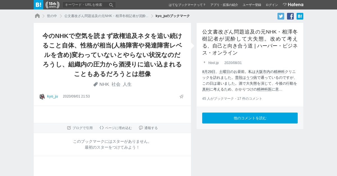Click ページに埋め込む embed button
Image resolution: width=337 pixels, height=176 pixels.
pyautogui.click(x=116, y=128)
